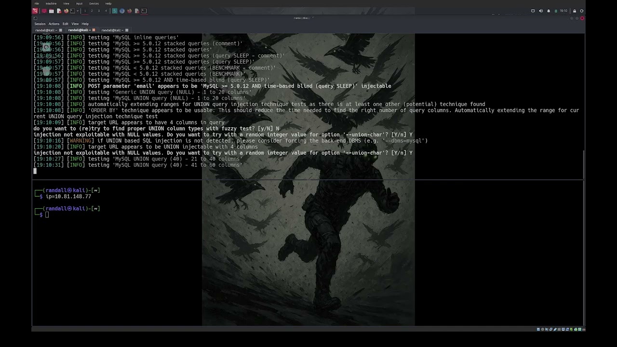The width and height of the screenshot is (617, 347).
Task: Lock the screen with the padlock icon
Action: click(575, 11)
